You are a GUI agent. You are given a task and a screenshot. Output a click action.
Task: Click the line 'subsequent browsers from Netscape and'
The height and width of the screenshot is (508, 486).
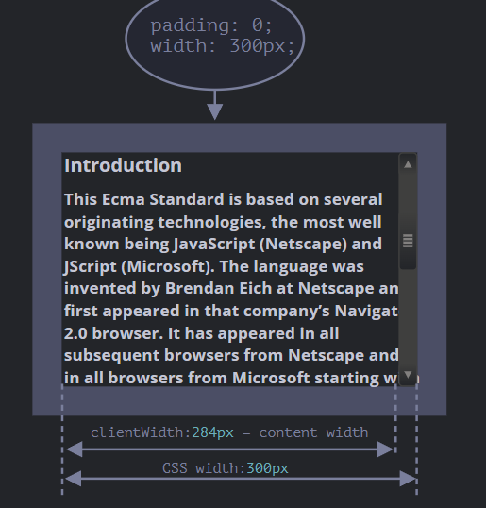click(231, 355)
